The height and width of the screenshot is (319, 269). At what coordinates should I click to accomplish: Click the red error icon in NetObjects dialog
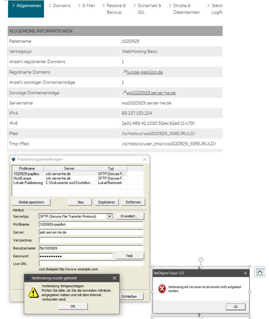tap(162, 289)
